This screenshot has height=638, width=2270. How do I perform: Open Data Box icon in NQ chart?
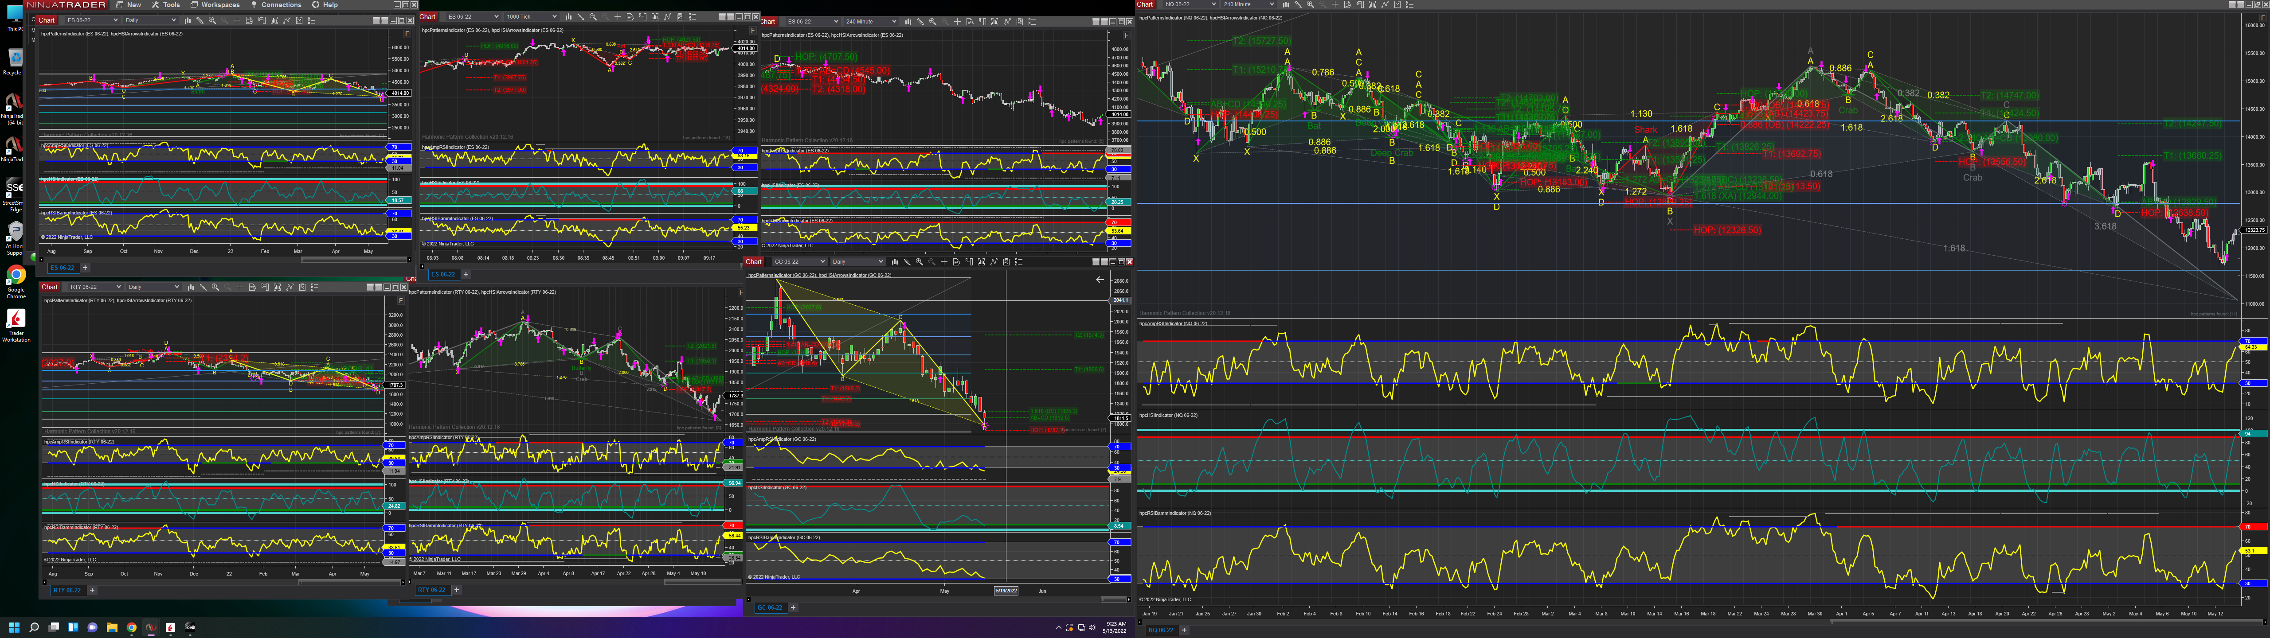tap(1348, 4)
